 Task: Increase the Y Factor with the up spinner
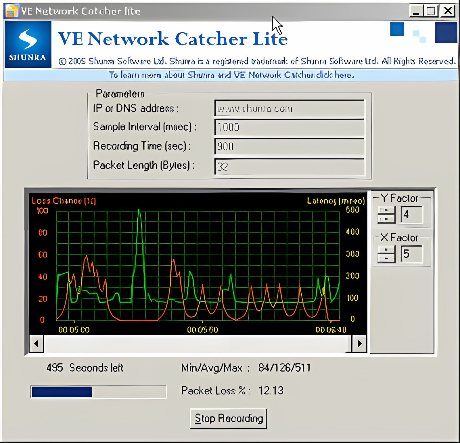(x=386, y=211)
